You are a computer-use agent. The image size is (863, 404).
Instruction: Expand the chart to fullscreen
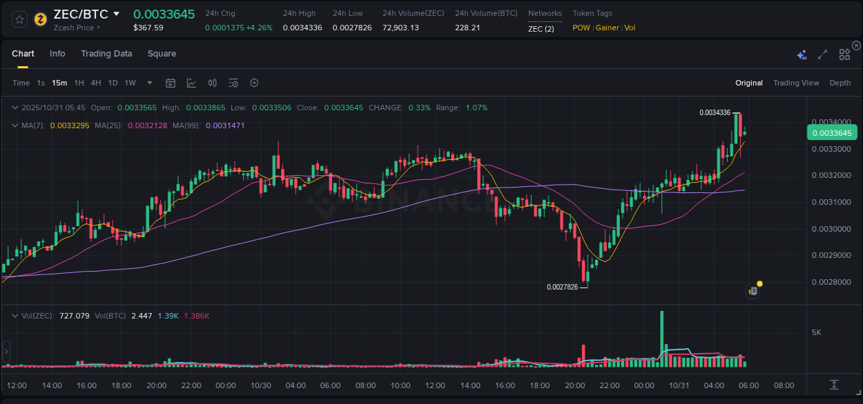pos(822,54)
